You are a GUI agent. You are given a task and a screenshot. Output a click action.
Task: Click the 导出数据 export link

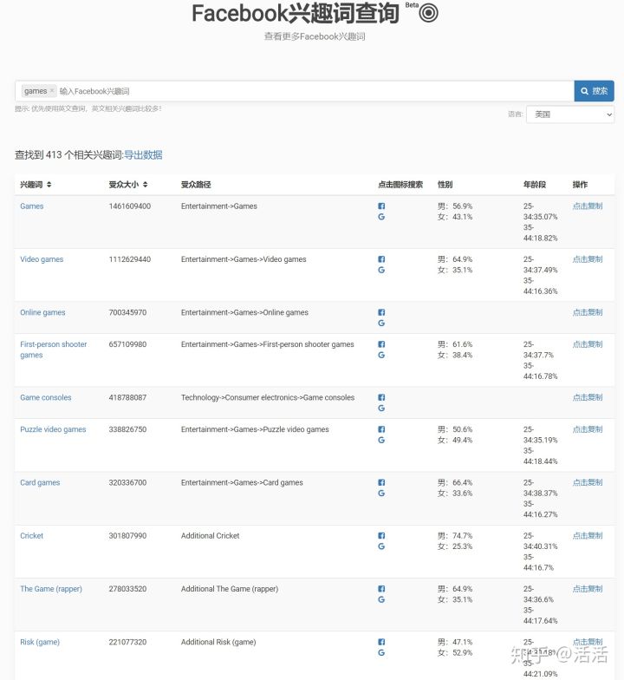click(143, 154)
